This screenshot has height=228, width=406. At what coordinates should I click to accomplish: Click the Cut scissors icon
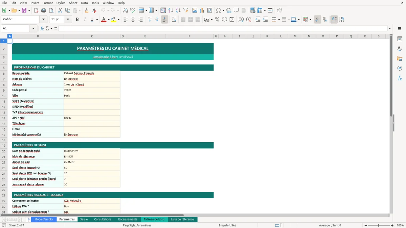pos(60,10)
